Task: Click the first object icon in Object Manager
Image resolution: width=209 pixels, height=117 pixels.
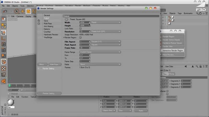Action: [x=170, y=17]
